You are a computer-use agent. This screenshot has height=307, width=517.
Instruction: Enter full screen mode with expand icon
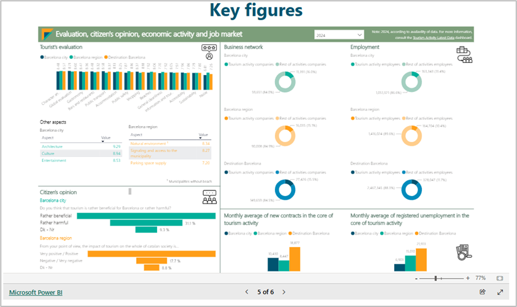pyautogui.click(x=500, y=292)
